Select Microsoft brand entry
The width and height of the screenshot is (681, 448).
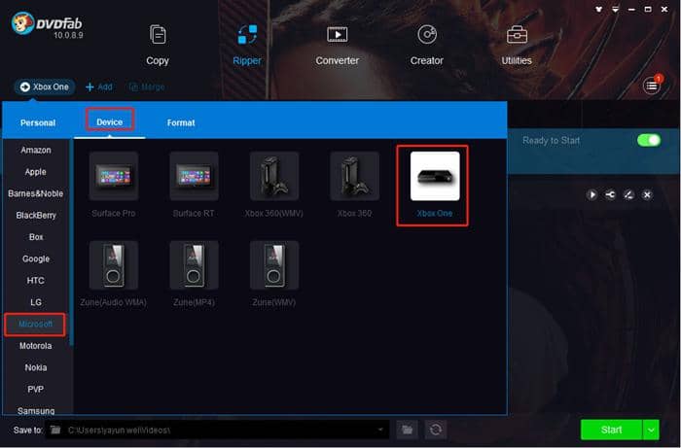[x=35, y=324]
